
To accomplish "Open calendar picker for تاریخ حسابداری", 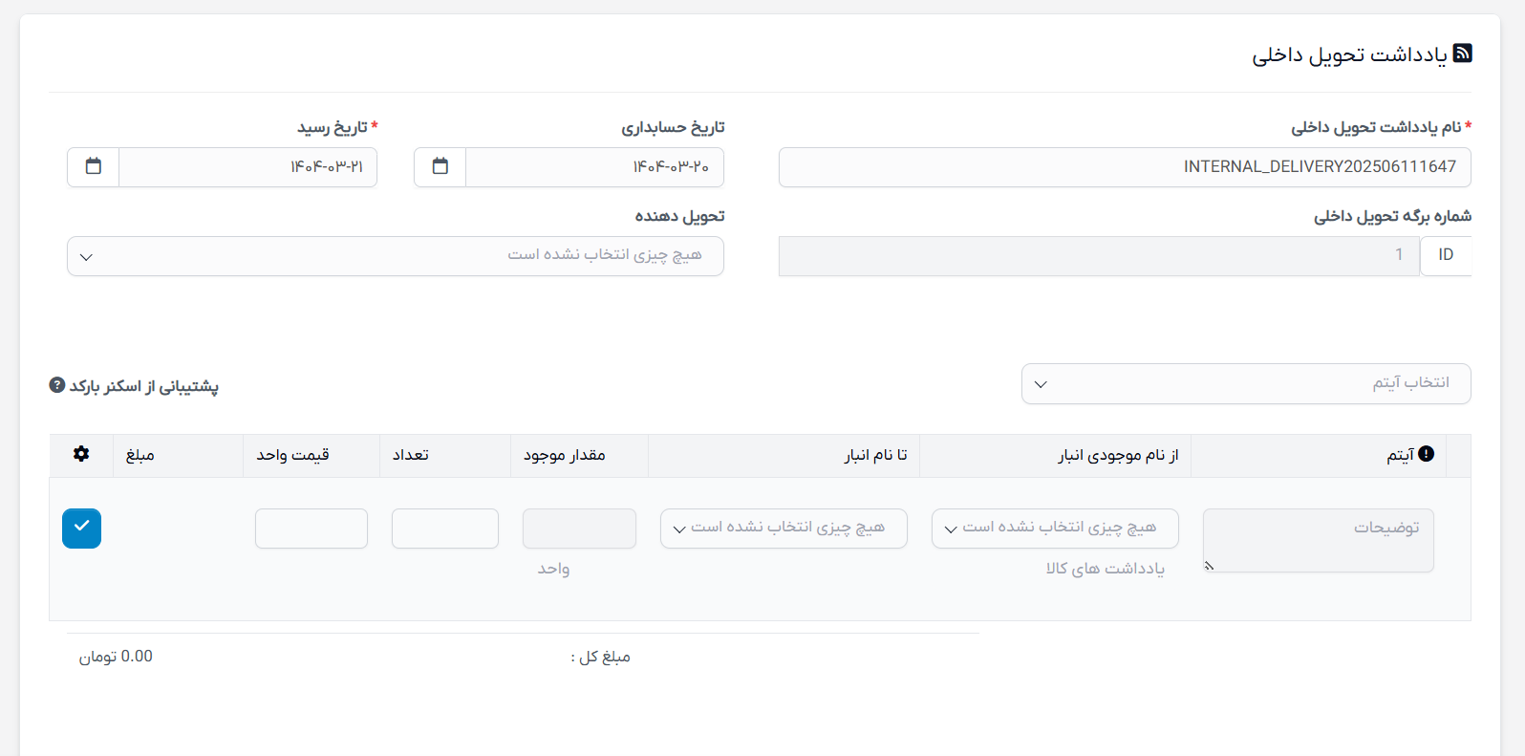I will (440, 166).
